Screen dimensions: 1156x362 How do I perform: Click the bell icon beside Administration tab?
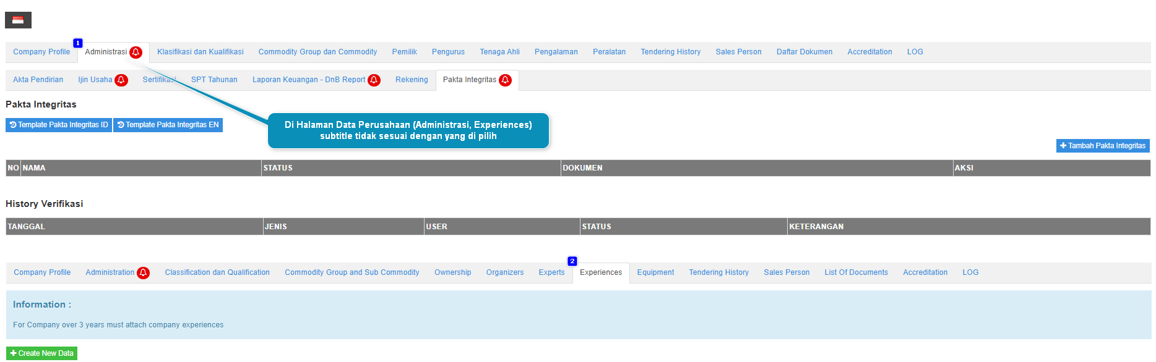pos(143,273)
